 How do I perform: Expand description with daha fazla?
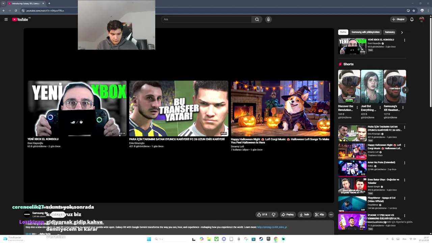[x=45, y=234]
